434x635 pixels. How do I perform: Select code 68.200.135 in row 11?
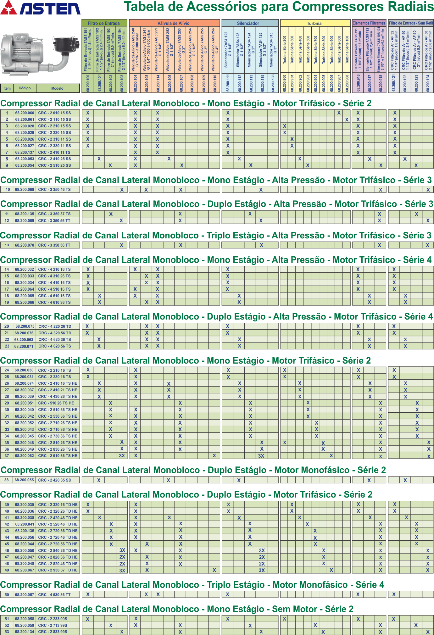(x=25, y=214)
